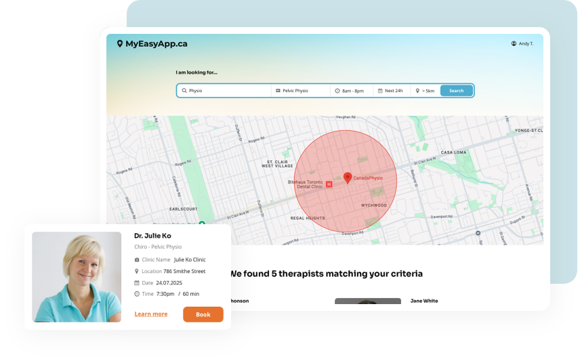Click the location pin beside 786 Smithe Street

coord(137,271)
